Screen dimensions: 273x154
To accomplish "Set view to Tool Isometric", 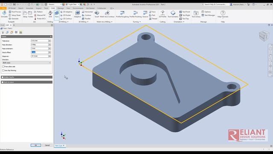I will (x=173, y=14).
